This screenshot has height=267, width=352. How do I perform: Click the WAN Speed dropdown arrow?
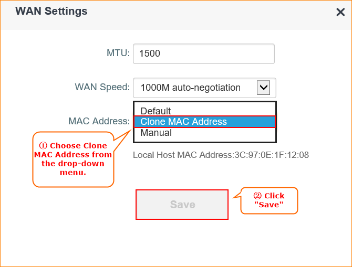263,88
